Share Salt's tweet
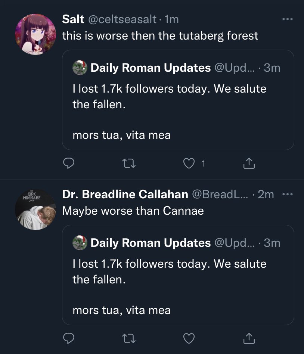 [249, 163]
